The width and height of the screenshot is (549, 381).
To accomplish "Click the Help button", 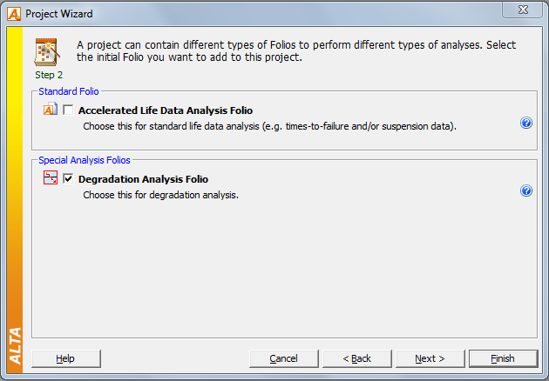I will click(x=66, y=358).
